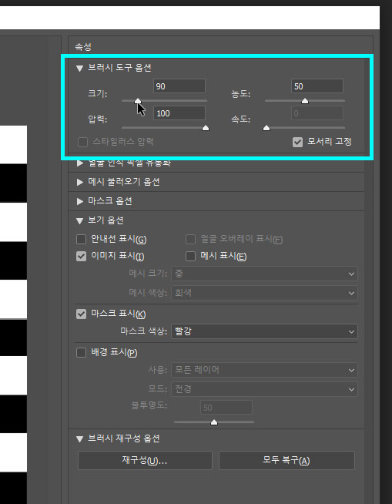Click the 농도 density slider handle

pyautogui.click(x=305, y=101)
